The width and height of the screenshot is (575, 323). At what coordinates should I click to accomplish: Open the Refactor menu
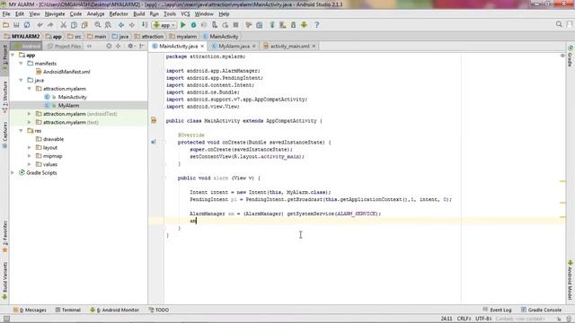119,14
